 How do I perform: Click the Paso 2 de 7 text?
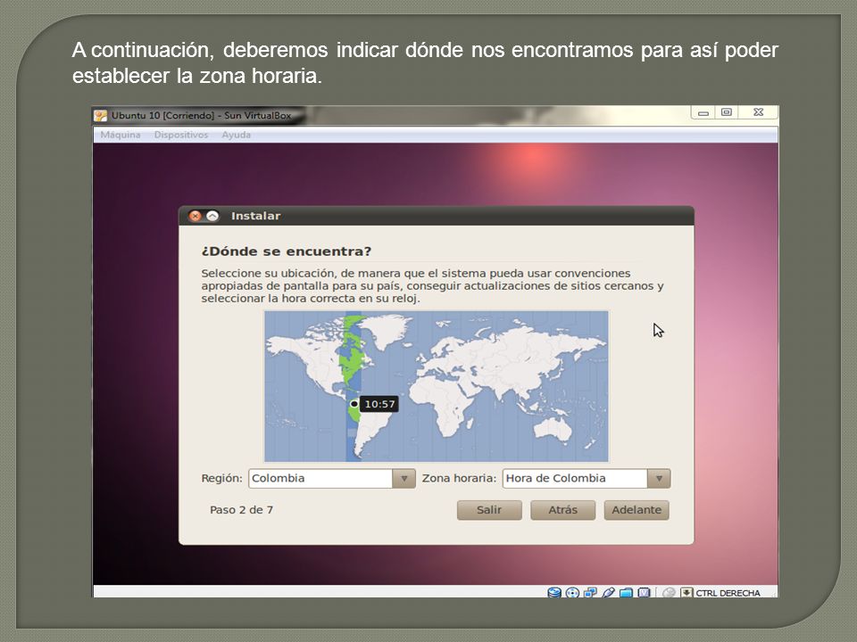pyautogui.click(x=242, y=510)
